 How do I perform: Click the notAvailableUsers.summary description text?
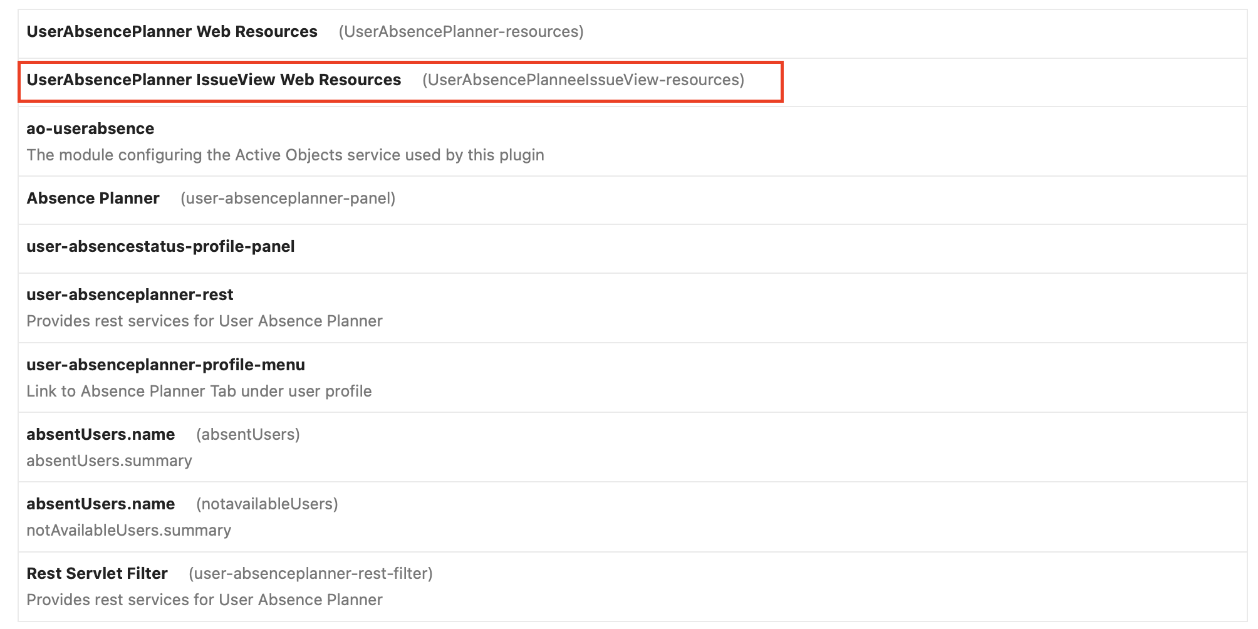[x=128, y=531]
